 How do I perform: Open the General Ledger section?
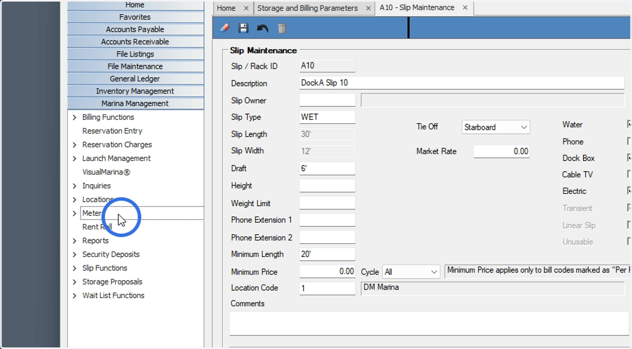point(135,78)
